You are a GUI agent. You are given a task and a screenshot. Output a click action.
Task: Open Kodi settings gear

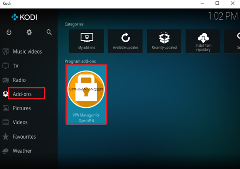tap(29, 32)
